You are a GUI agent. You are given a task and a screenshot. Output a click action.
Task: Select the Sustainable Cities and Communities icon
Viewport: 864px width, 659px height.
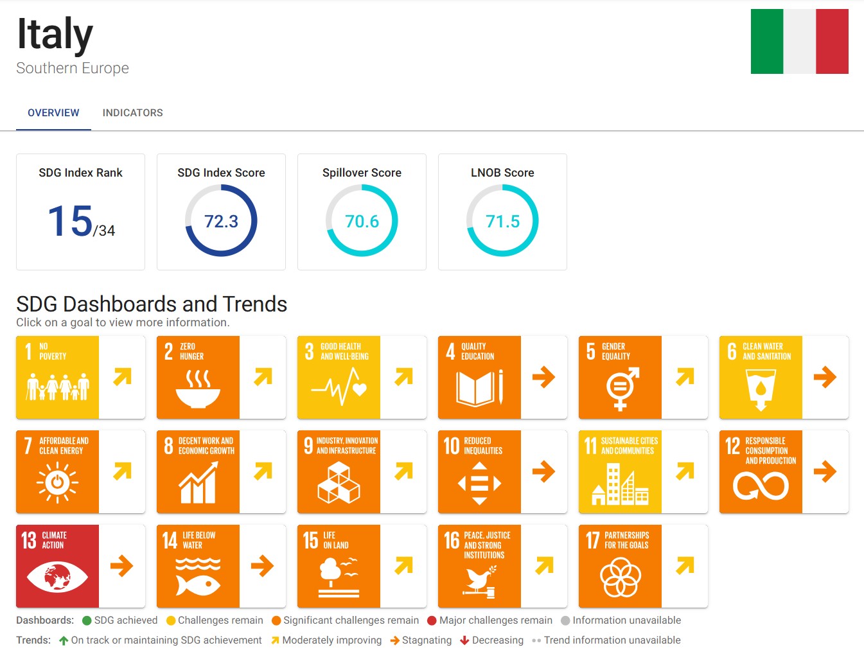tap(620, 472)
